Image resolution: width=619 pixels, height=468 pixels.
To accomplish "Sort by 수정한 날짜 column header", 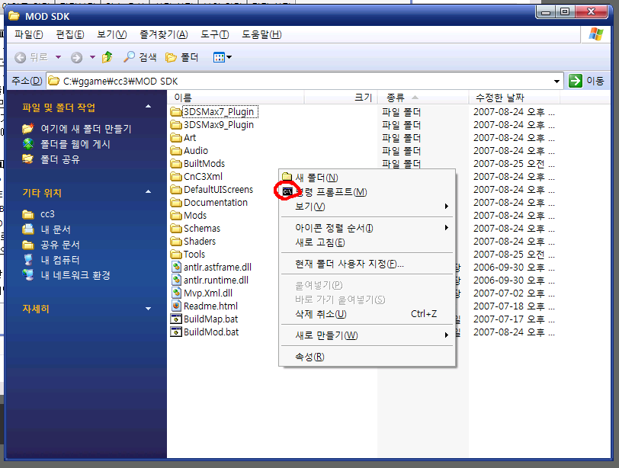I will (515, 98).
